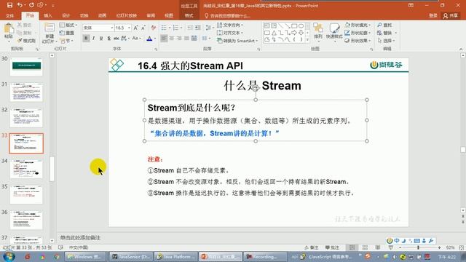The image size is (466, 262).
Task: Open Layout (版式) dropdown
Action: (x=68, y=25)
